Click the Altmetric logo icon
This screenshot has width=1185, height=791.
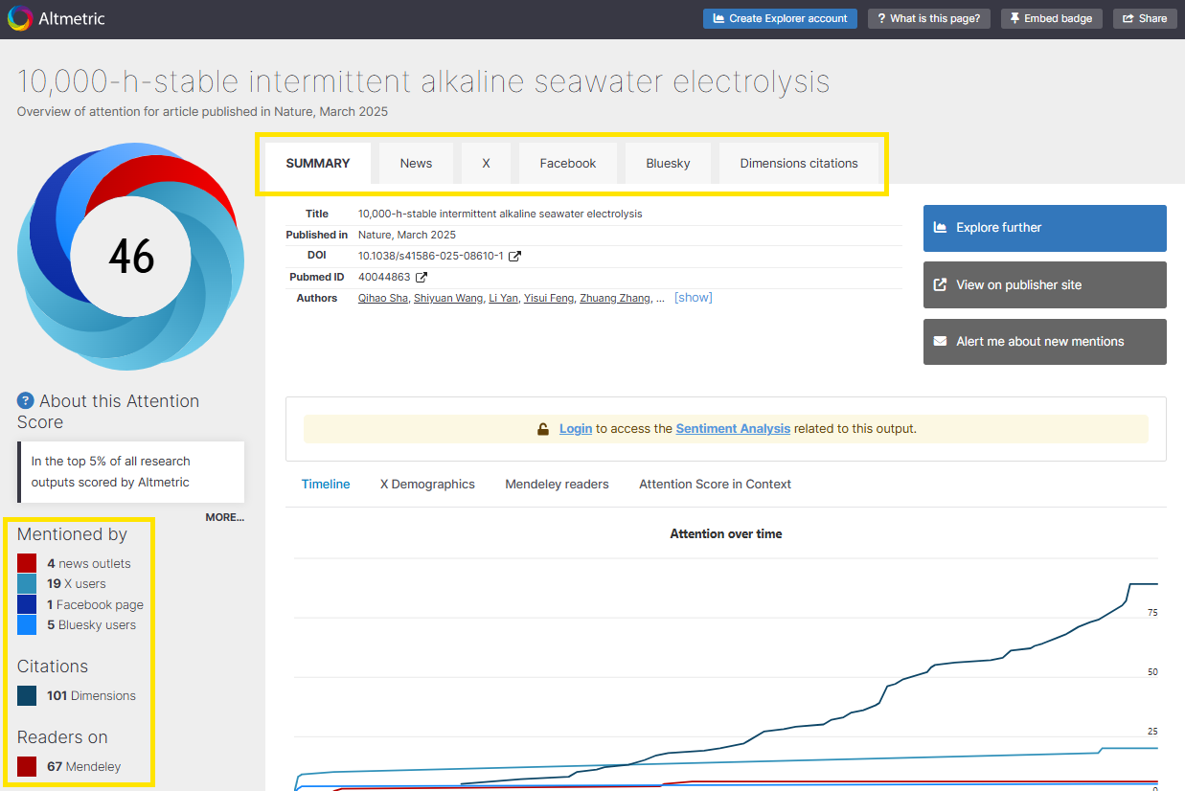pyautogui.click(x=20, y=18)
